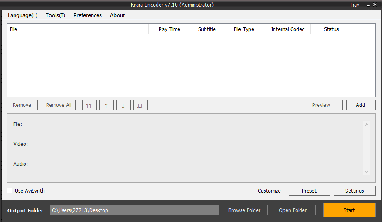Viewport: 383px width, 222px height.
Task: Click the Preview button
Action: [x=322, y=105]
